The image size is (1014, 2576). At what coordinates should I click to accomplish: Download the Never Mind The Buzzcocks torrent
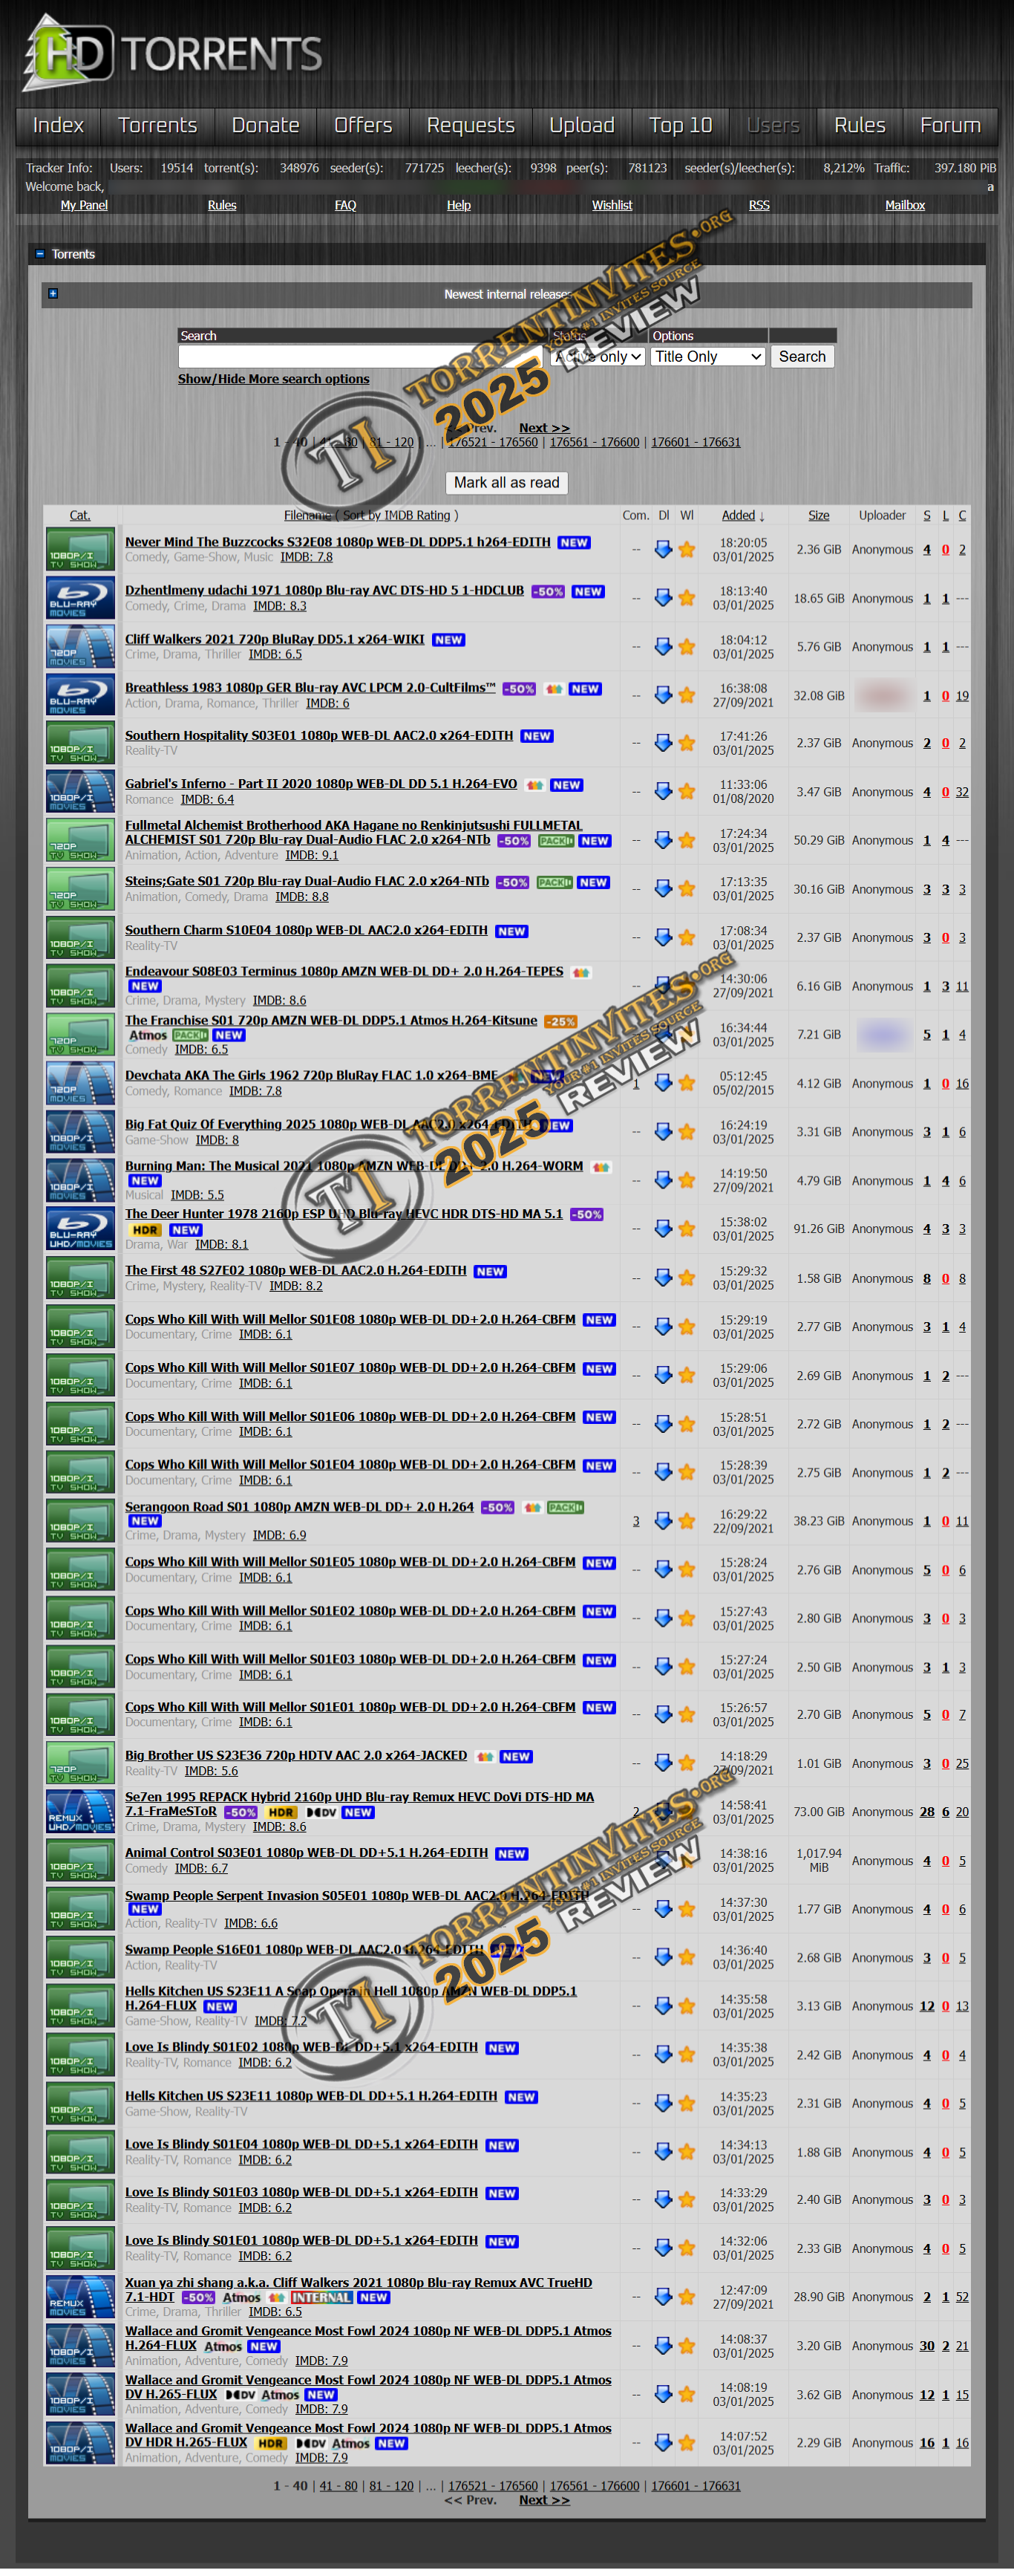pos(662,549)
